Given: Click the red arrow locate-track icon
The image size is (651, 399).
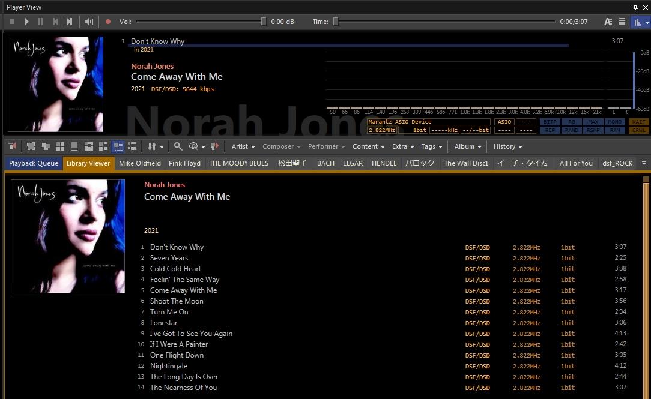Looking at the screenshot, I should (214, 146).
